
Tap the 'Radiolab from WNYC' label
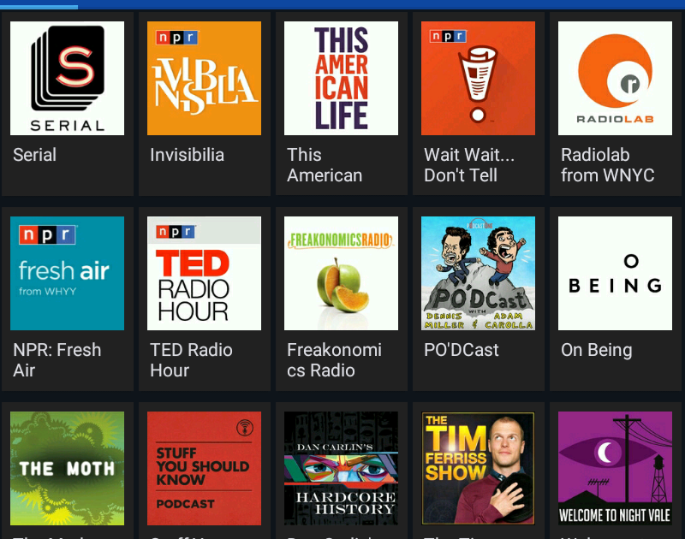(x=608, y=165)
